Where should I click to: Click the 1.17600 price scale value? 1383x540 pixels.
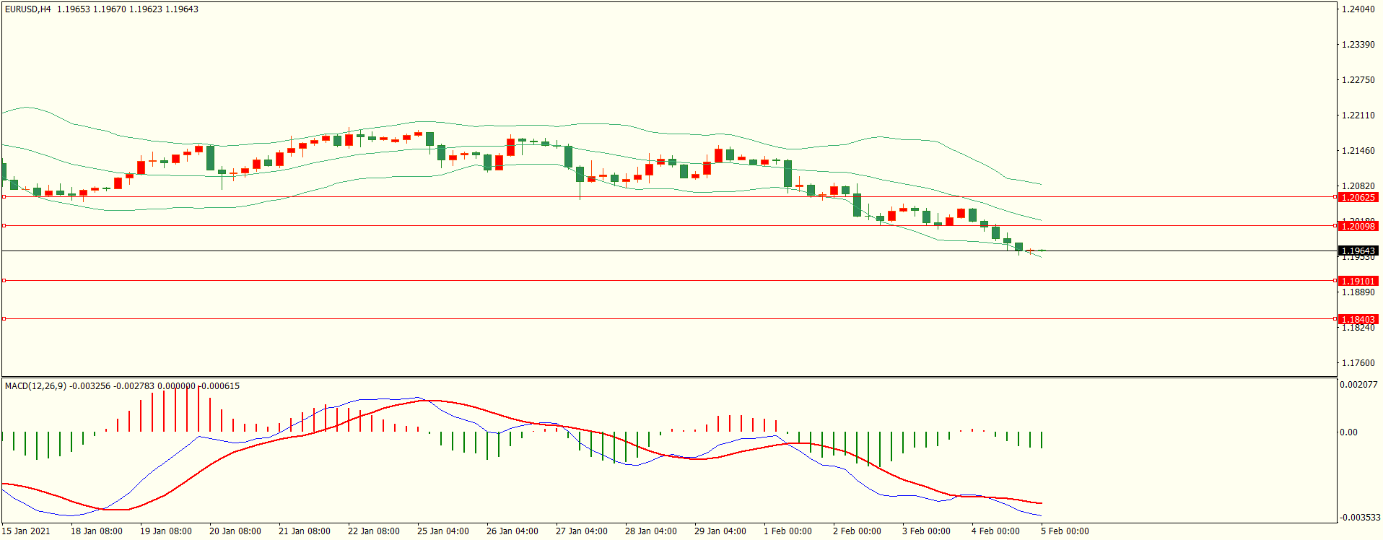point(1358,363)
